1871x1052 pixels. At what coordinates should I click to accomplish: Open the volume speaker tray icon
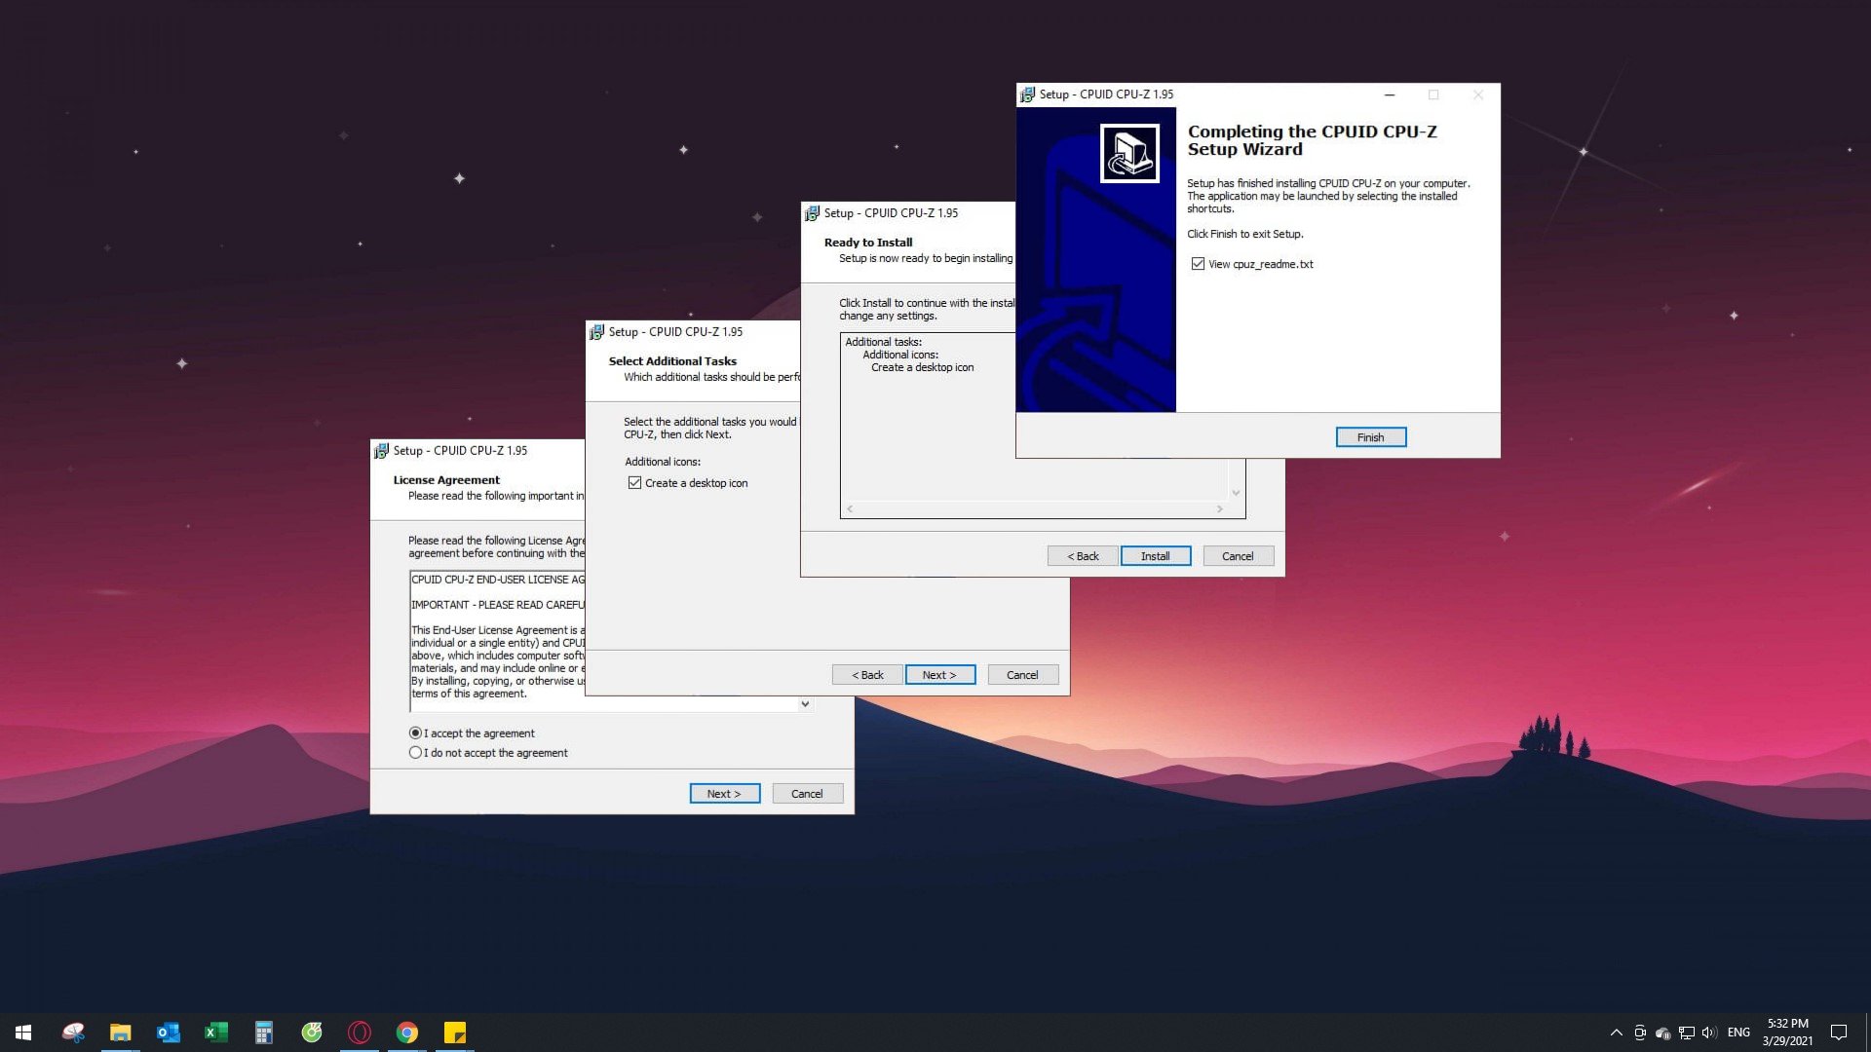1709,1033
